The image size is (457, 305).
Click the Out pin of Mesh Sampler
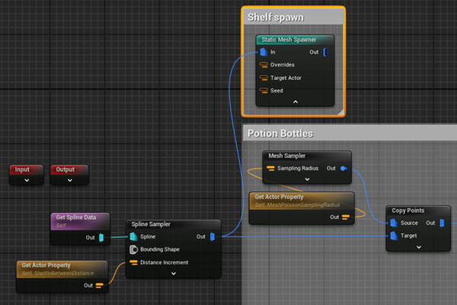point(344,168)
